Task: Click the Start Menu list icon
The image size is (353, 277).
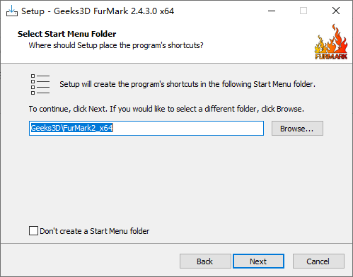Action: (40, 84)
